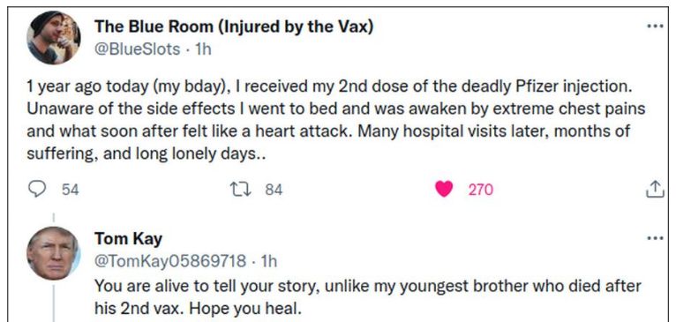
Task: View the 270 likes count
Action: 480,190
